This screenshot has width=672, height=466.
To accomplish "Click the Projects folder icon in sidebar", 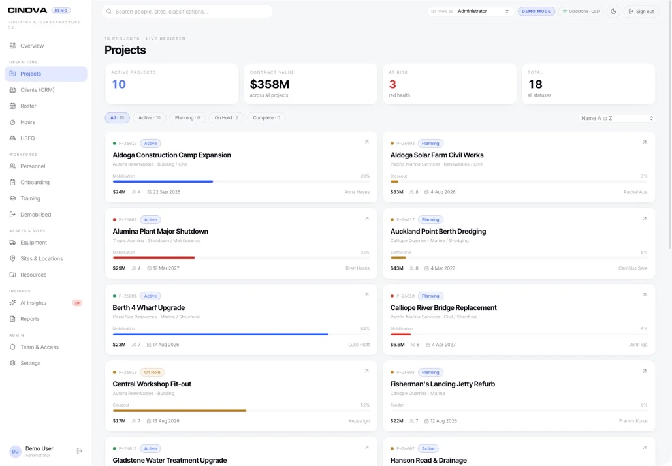I will pyautogui.click(x=12, y=74).
